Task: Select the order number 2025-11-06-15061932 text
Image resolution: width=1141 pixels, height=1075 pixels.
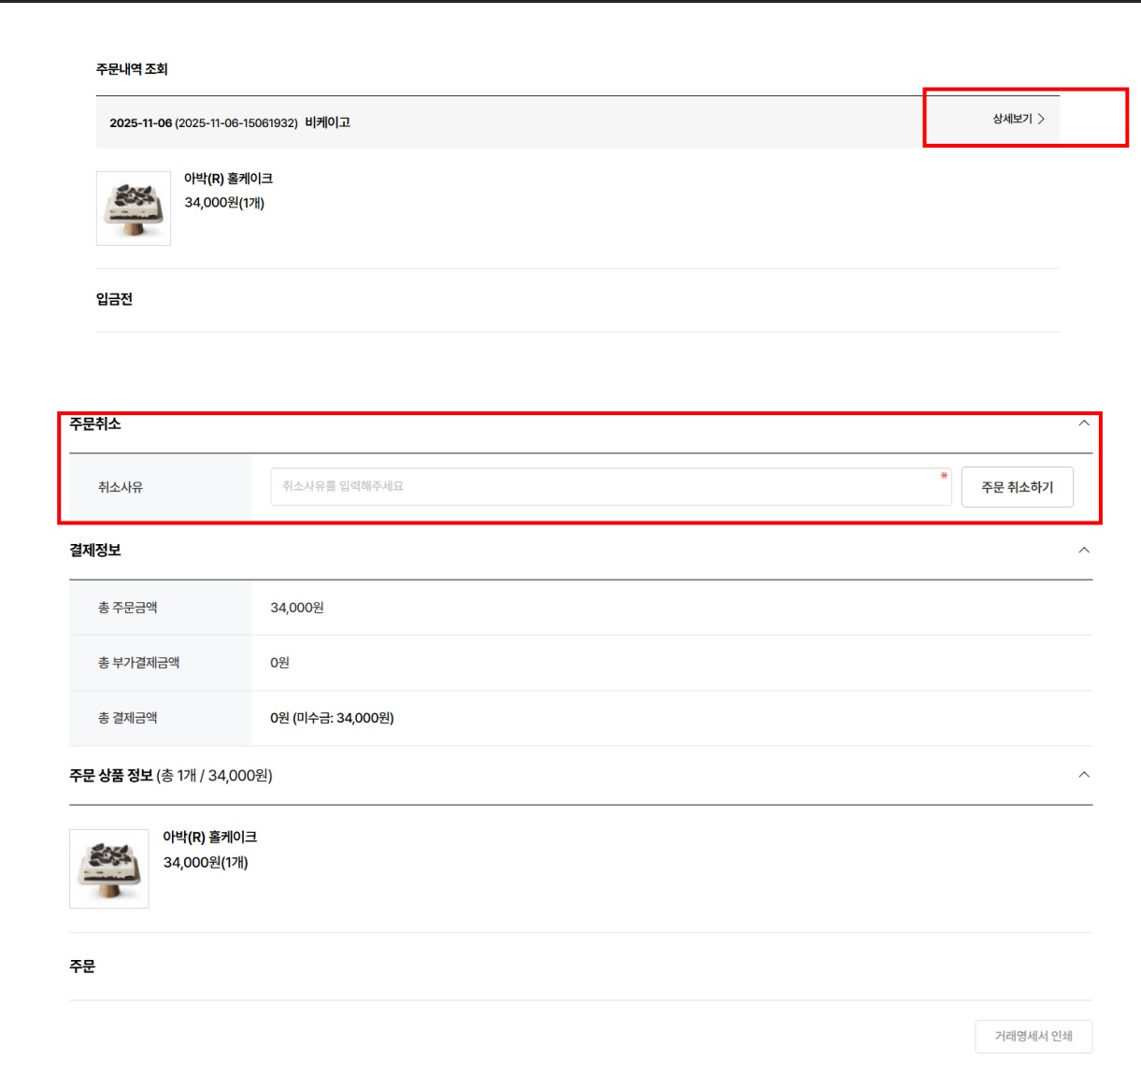Action: click(236, 123)
